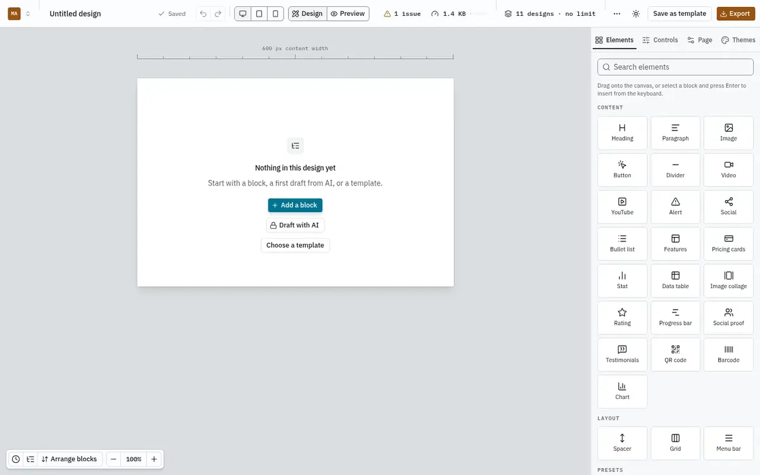View the 1 issue warning
This screenshot has height=475, width=760.
[x=402, y=13]
